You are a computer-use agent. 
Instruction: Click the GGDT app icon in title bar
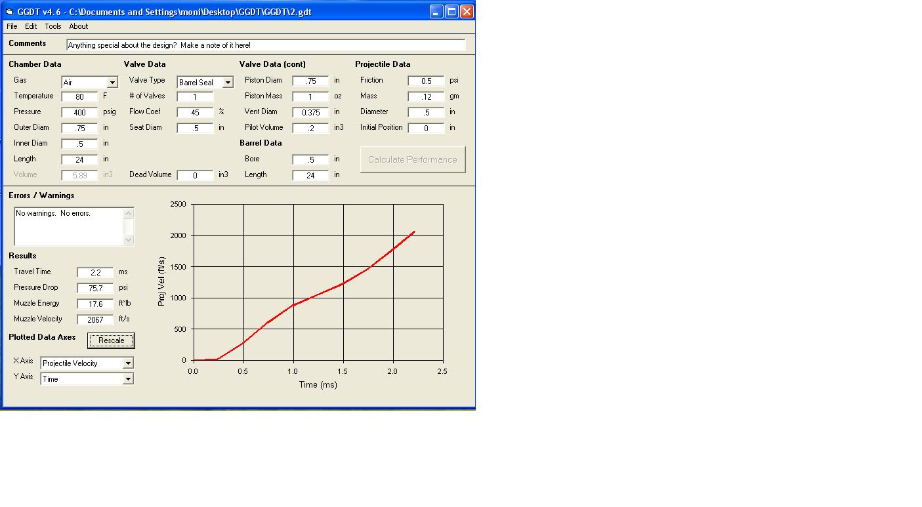(x=9, y=12)
